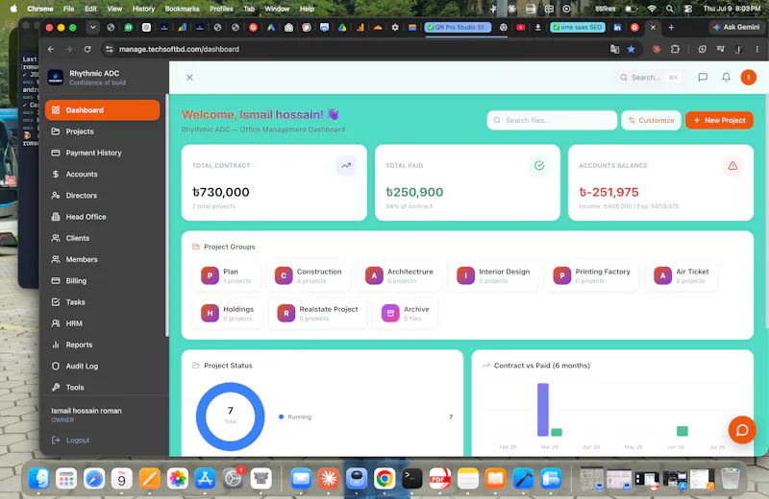Open the Holdings project group
The image size is (769, 499).
pos(228,314)
